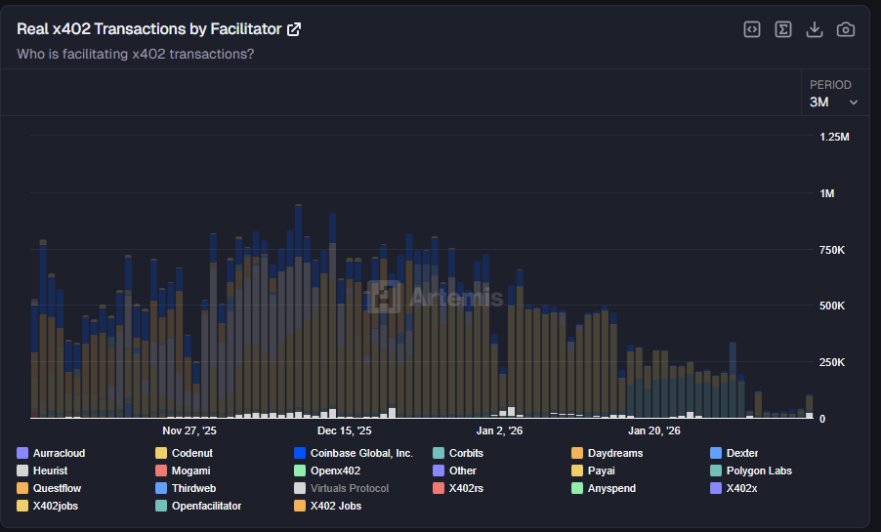881x532 pixels.
Task: Click the 1M y-axis value
Action: click(x=826, y=193)
